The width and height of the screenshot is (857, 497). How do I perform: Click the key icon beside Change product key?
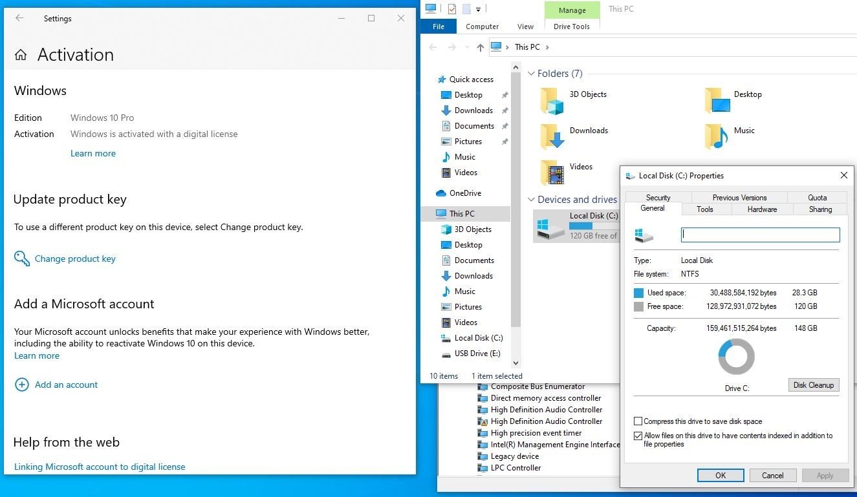(x=22, y=259)
